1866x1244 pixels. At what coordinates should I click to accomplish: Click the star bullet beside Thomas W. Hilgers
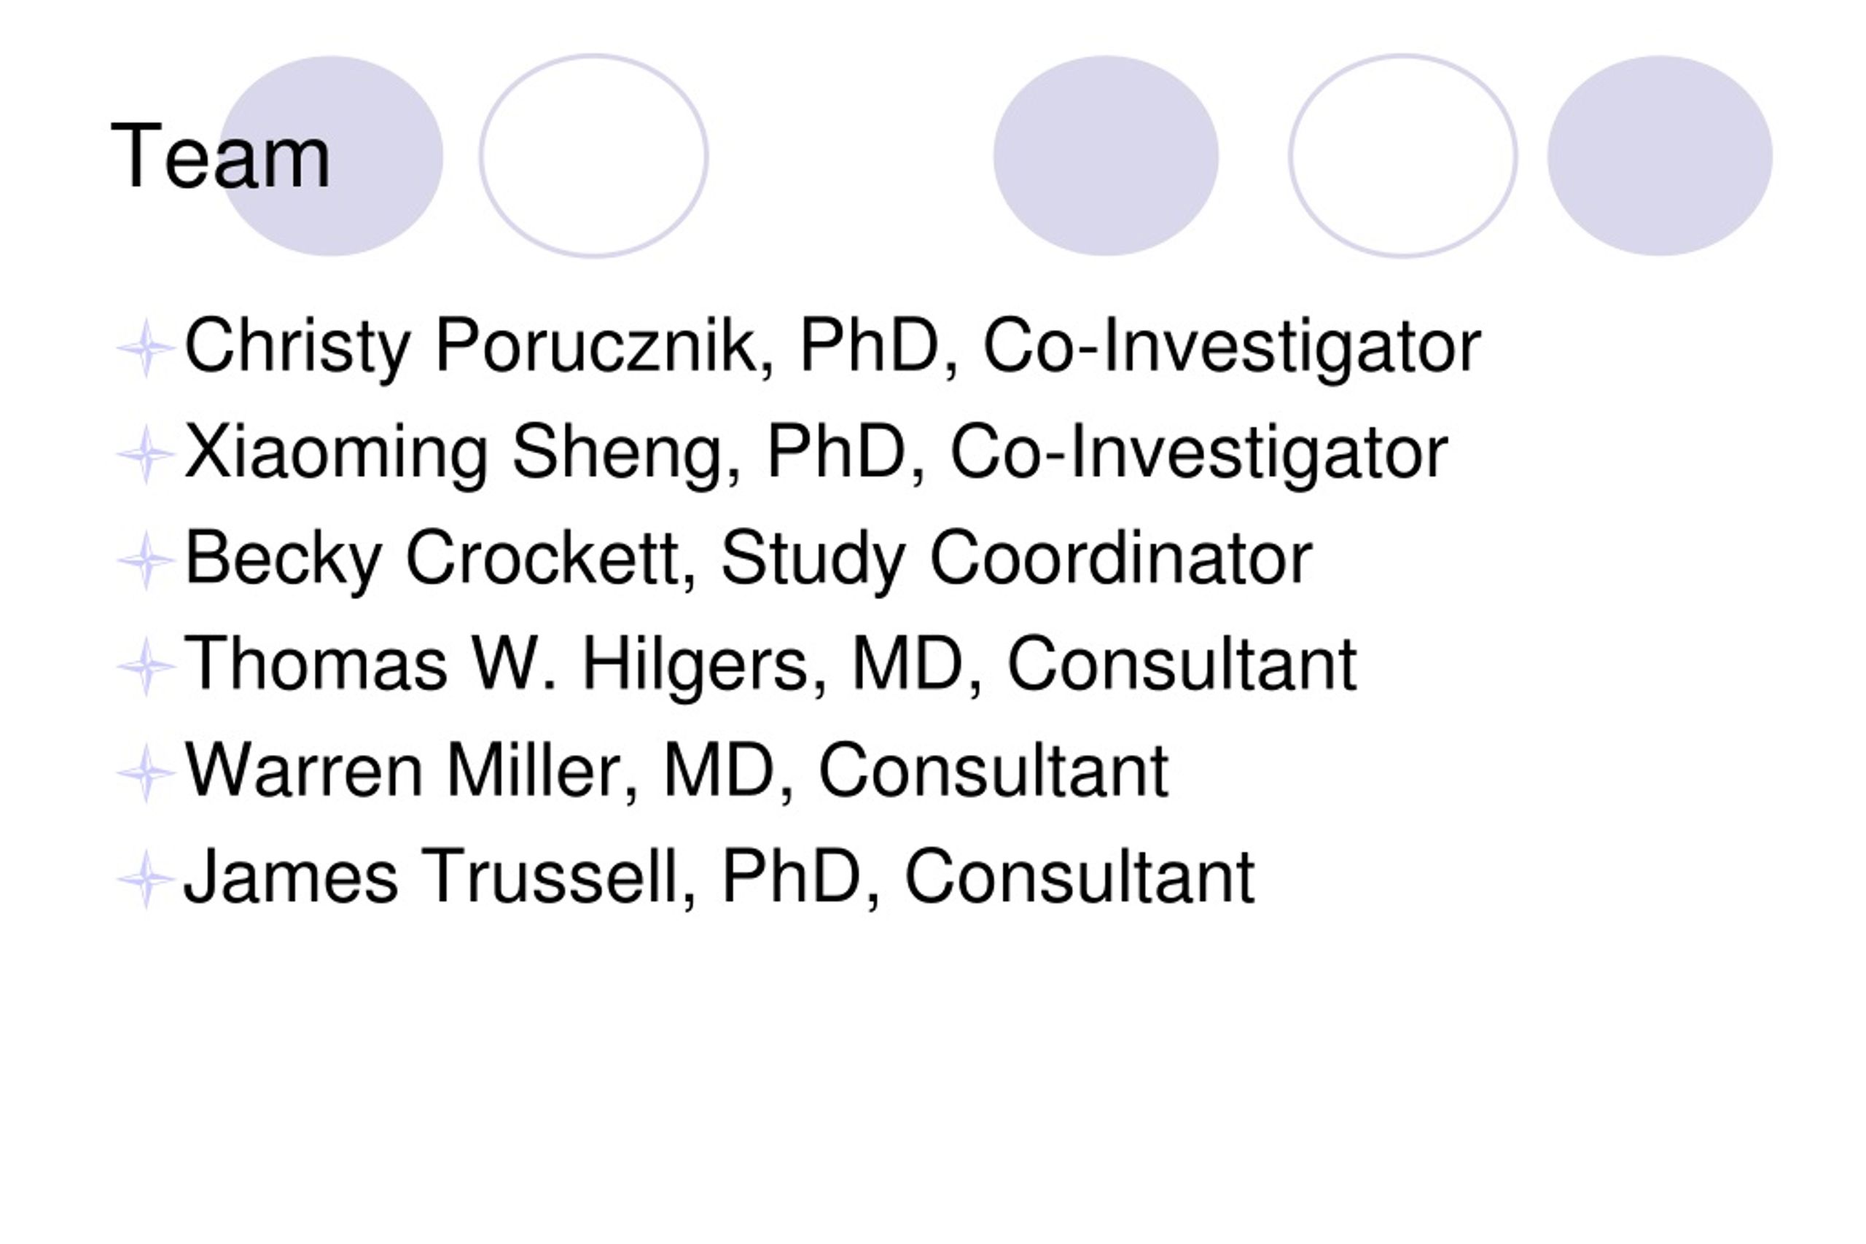(x=145, y=666)
